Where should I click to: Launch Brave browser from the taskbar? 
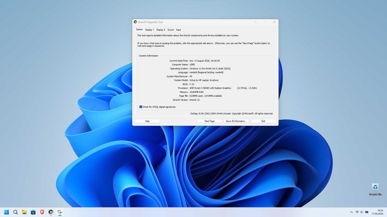click(x=42, y=212)
